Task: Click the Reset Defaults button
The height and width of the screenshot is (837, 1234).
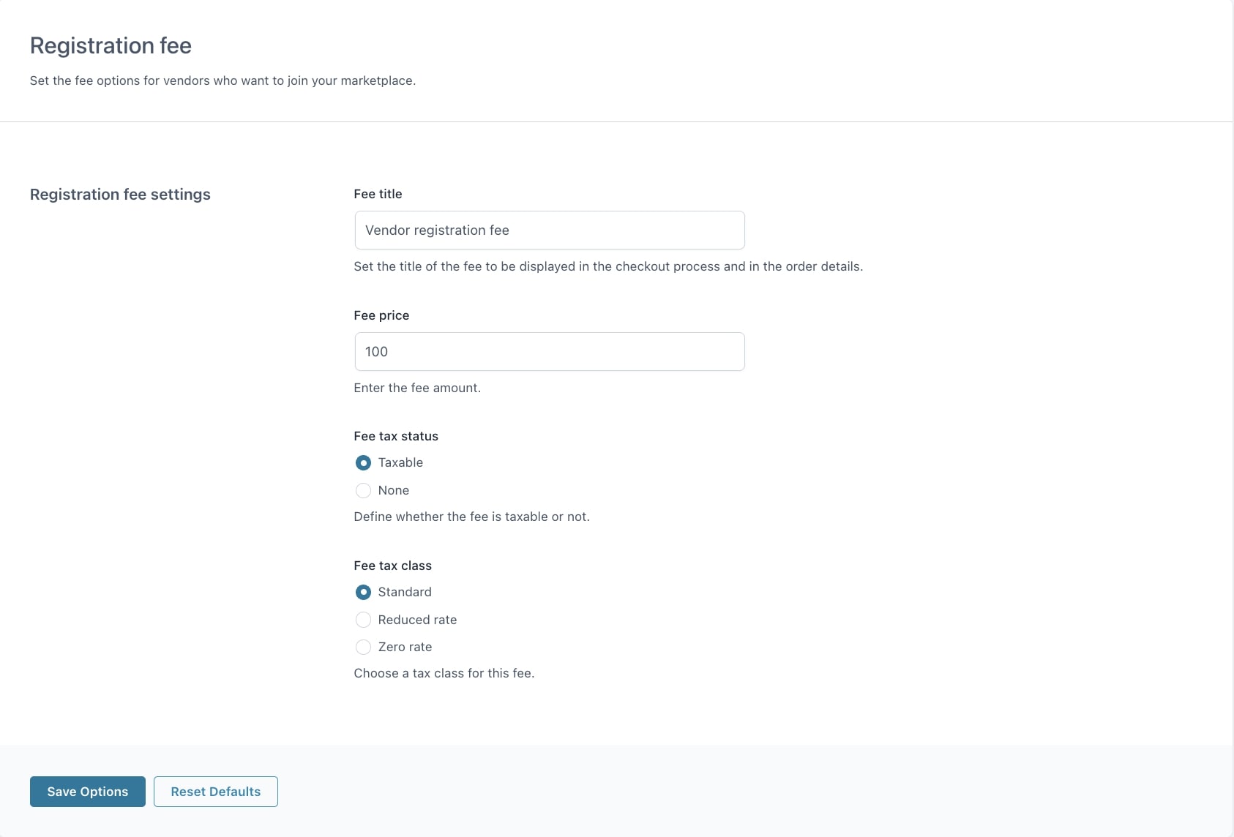Action: pyautogui.click(x=215, y=792)
